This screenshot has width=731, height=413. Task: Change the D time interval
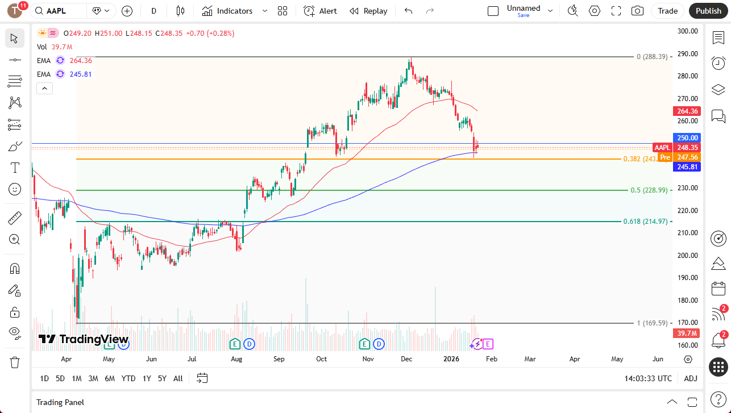[x=154, y=11]
